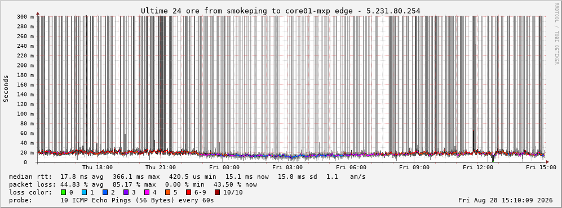Click the red 6-9 loss swatch
Image resolution: width=562 pixels, height=208 pixels.
click(x=188, y=193)
